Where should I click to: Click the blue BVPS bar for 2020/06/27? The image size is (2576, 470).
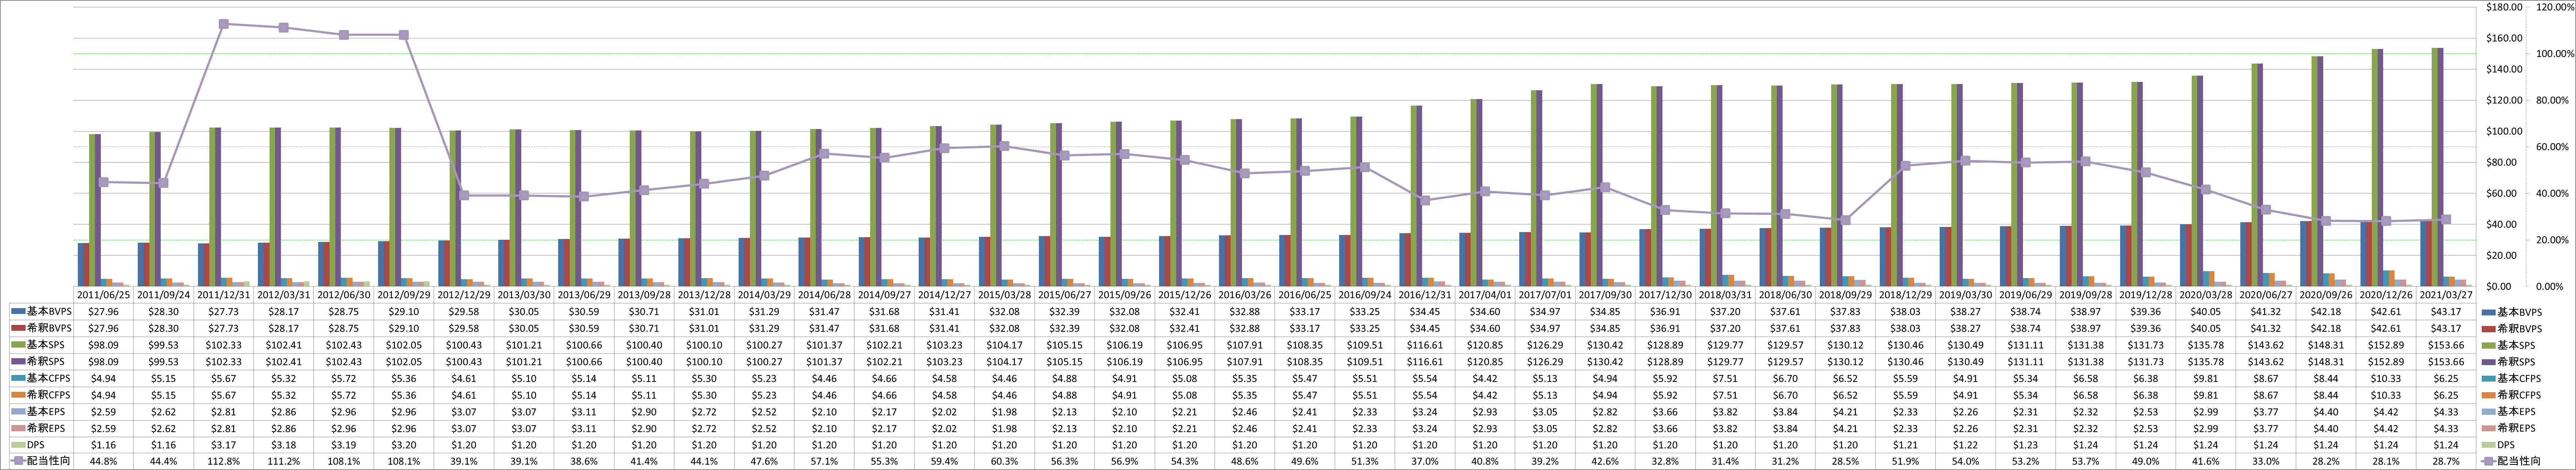[x=2243, y=254]
